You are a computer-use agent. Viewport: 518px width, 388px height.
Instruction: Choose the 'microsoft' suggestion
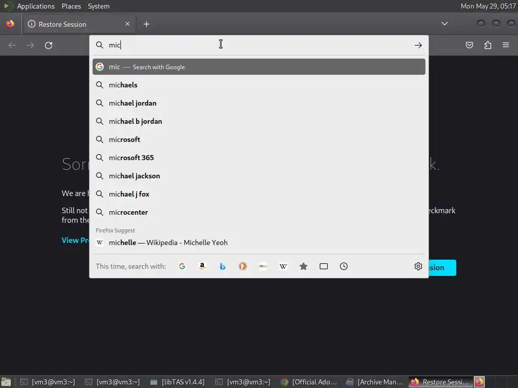[x=258, y=139]
